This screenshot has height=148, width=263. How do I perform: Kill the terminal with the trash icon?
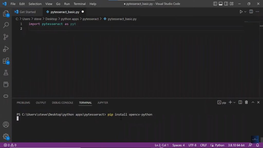coord(246,102)
